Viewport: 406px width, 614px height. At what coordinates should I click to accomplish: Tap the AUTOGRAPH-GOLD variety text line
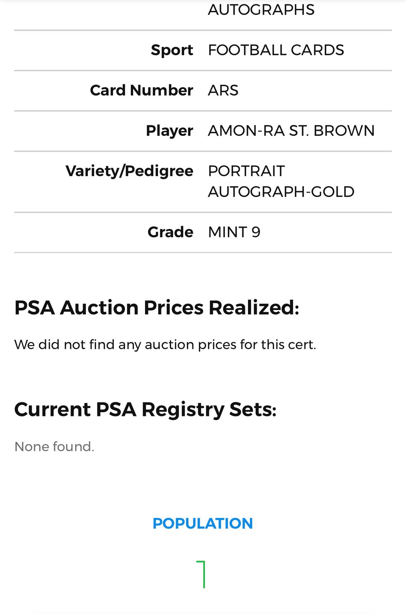281,192
